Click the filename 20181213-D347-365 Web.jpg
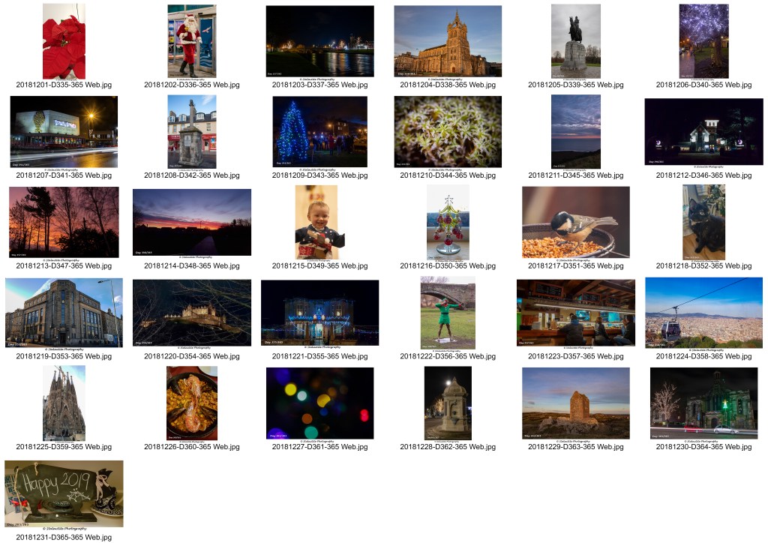This screenshot has height=543, width=768. [x=64, y=266]
